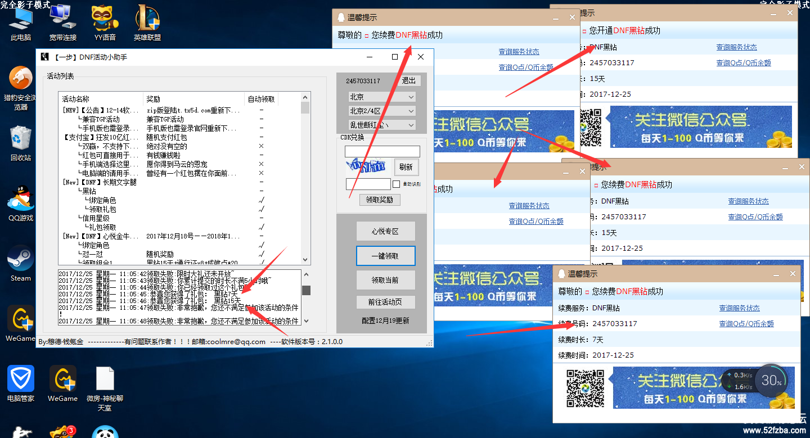The height and width of the screenshot is (438, 810).
Task: Click the activity list scrollbar down arrow
Action: pos(305,260)
